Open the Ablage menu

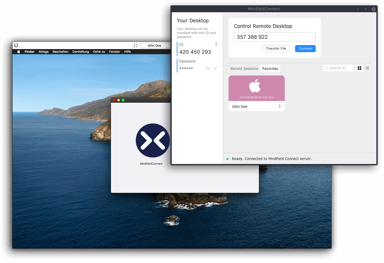pyautogui.click(x=43, y=52)
